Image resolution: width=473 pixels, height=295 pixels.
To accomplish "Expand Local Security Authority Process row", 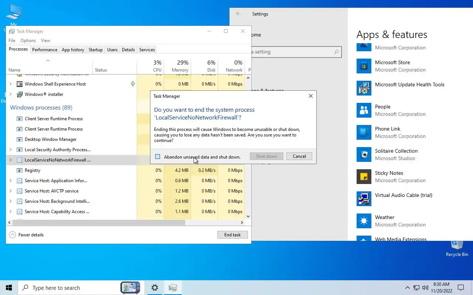I will click(x=11, y=150).
